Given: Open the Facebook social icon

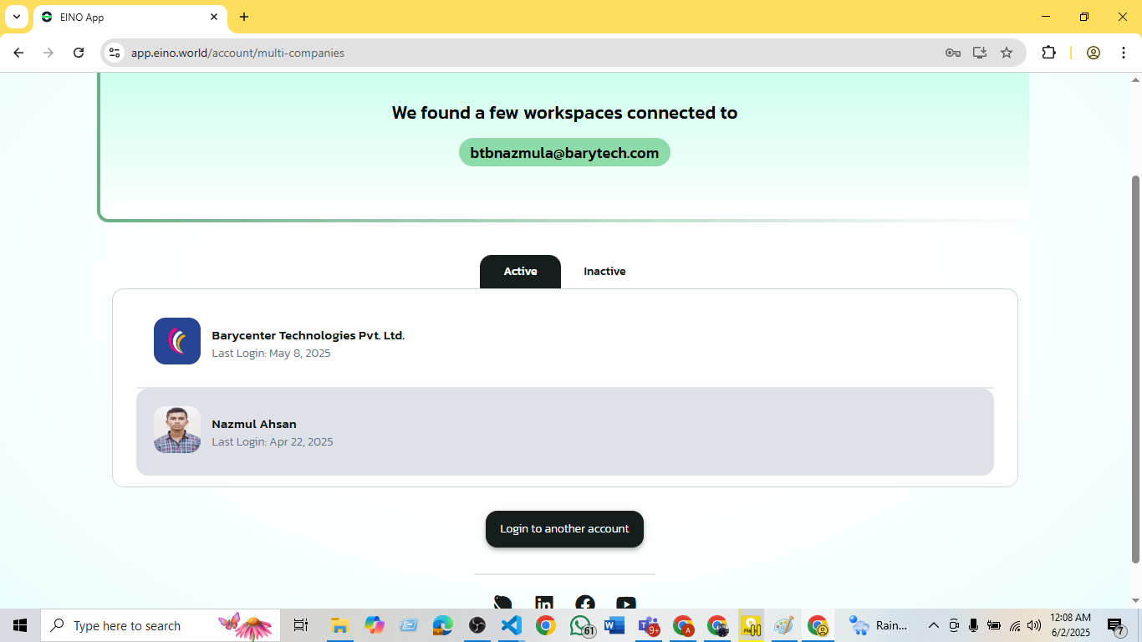Looking at the screenshot, I should [585, 604].
